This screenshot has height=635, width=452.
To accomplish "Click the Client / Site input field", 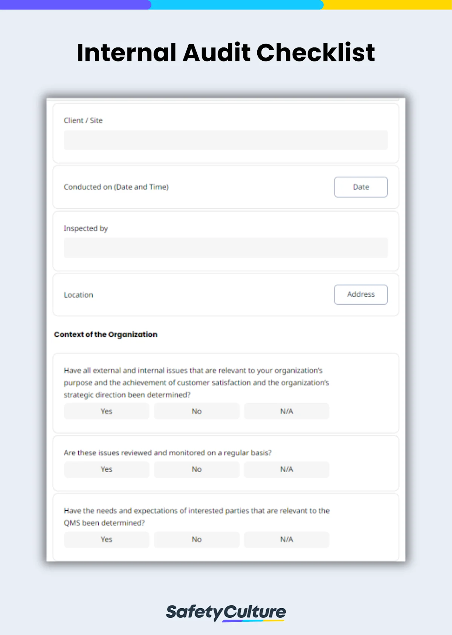I will [226, 140].
